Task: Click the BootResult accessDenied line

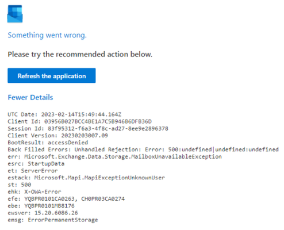Action: tap(48, 143)
